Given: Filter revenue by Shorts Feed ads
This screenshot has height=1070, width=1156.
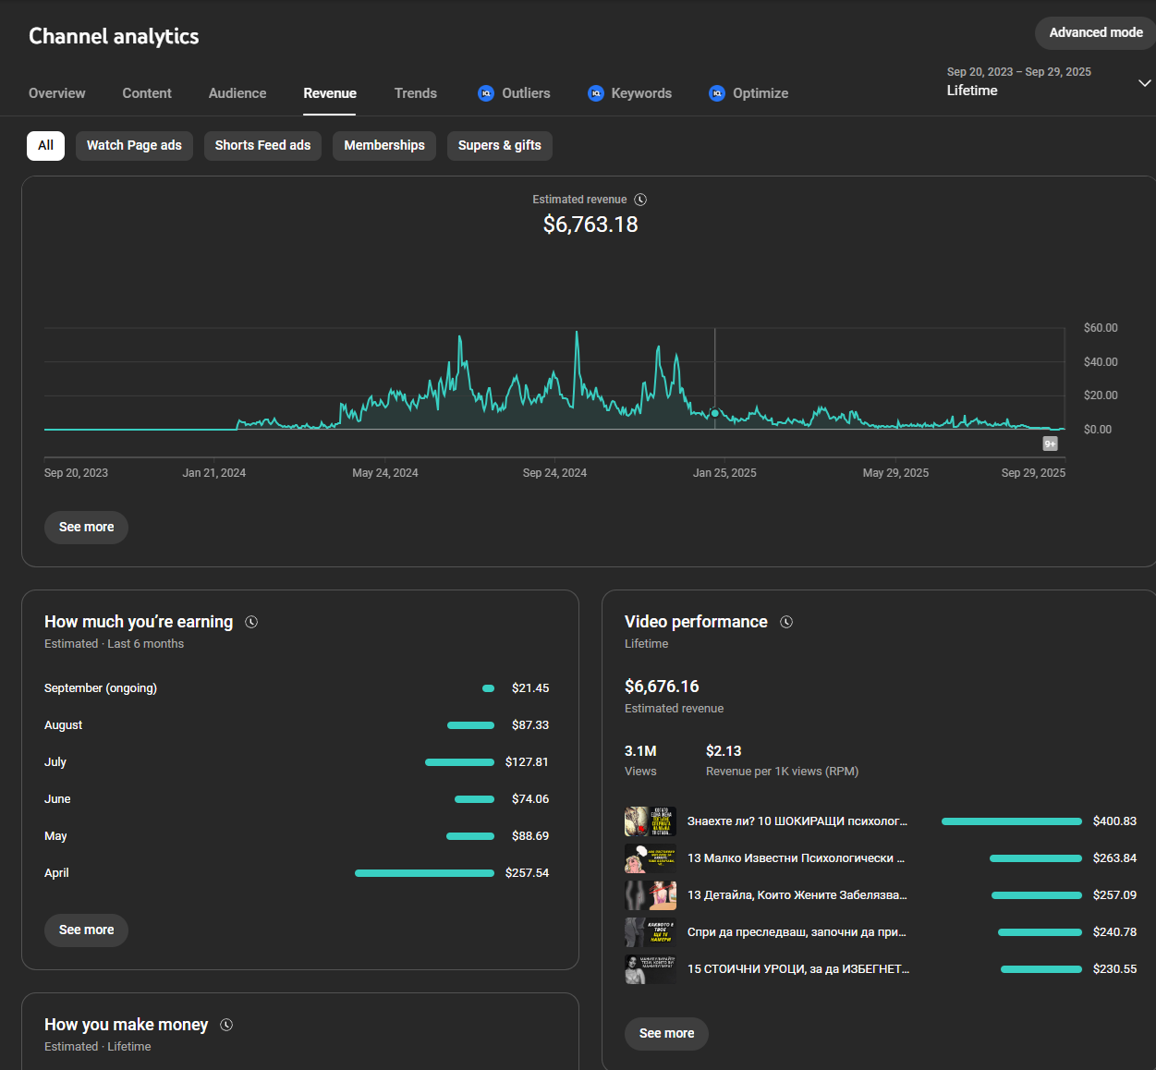Looking at the screenshot, I should (x=262, y=146).
